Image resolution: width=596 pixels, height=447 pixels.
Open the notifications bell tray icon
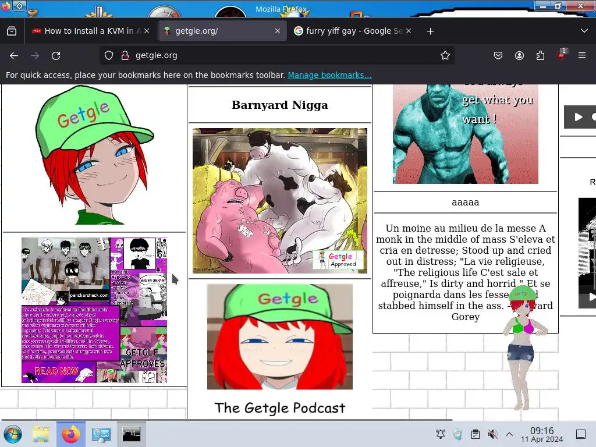441,434
